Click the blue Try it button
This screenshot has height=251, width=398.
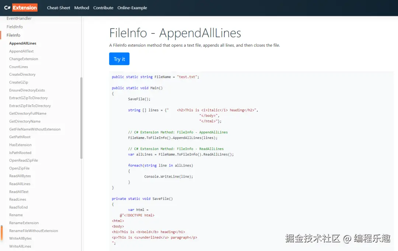click(x=119, y=59)
